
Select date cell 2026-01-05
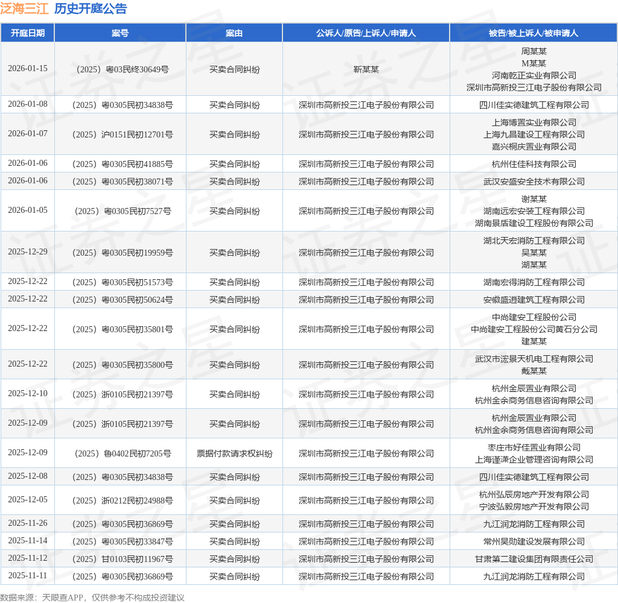point(28,210)
